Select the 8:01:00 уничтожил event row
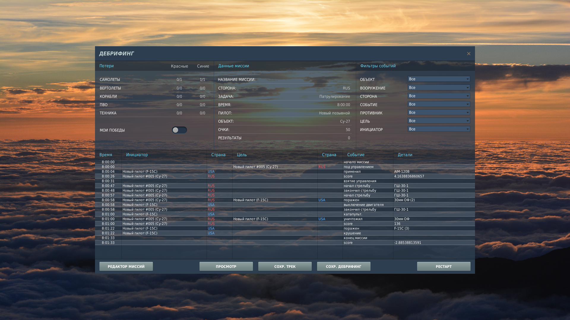This screenshot has height=320, width=570. (x=285, y=219)
